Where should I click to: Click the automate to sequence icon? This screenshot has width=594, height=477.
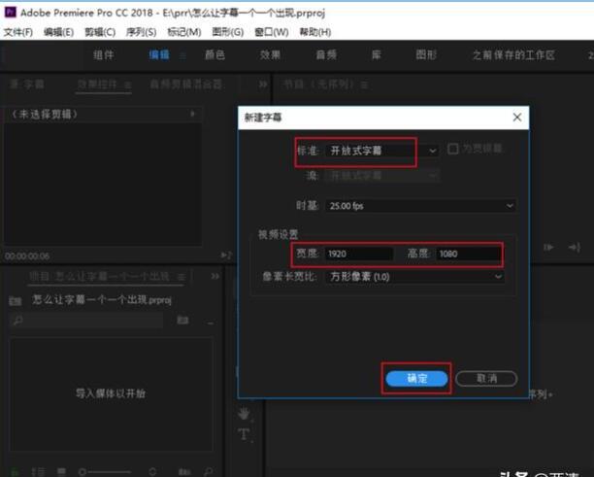tap(184, 472)
